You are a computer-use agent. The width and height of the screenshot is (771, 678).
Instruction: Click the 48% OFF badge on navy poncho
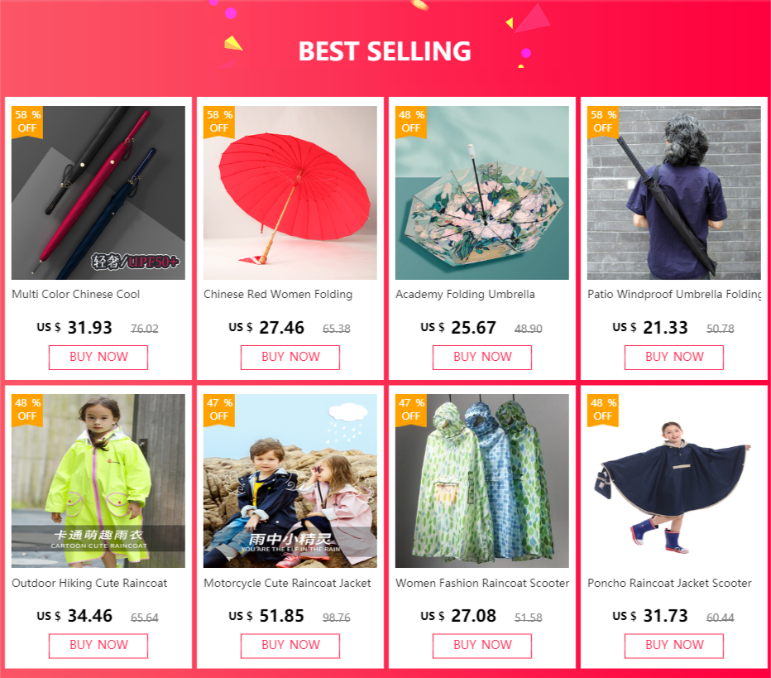(x=603, y=410)
